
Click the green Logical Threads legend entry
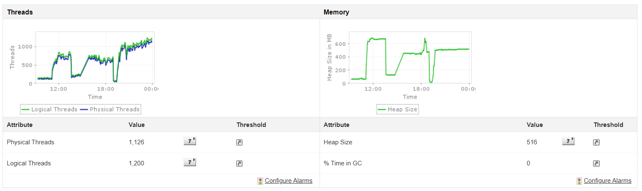click(x=49, y=109)
